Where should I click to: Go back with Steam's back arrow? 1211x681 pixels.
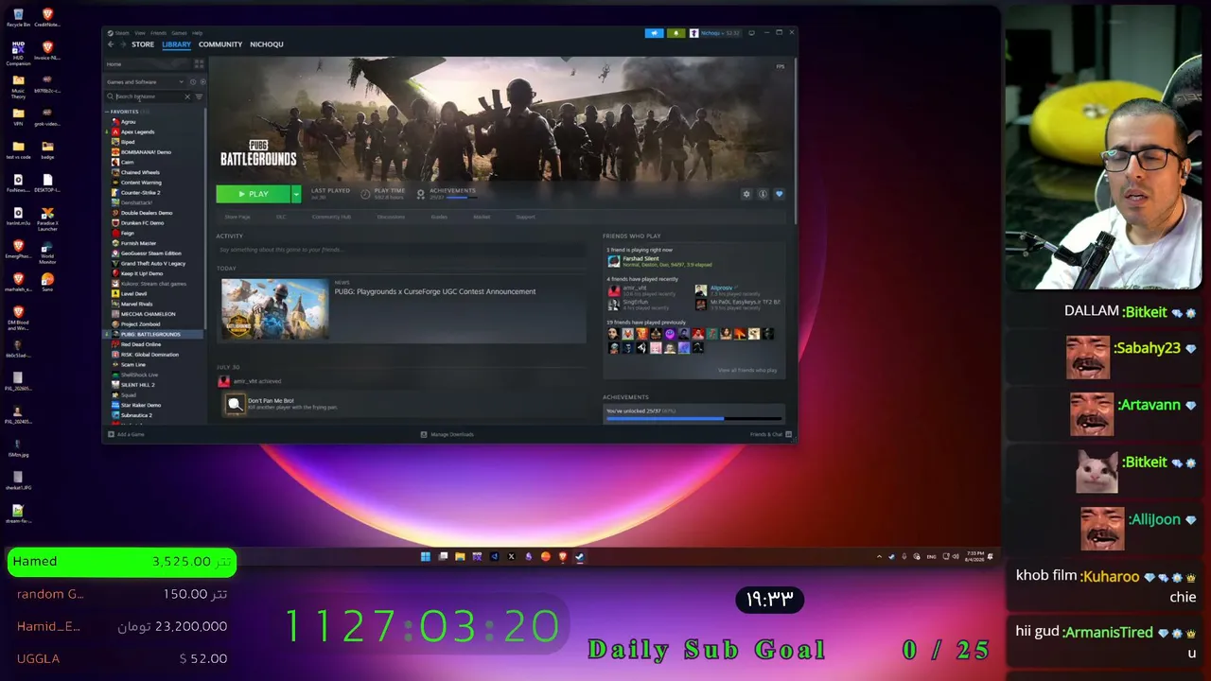click(x=111, y=44)
